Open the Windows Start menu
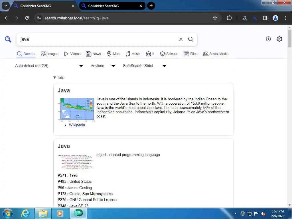This screenshot has height=219, width=292. 7,213
